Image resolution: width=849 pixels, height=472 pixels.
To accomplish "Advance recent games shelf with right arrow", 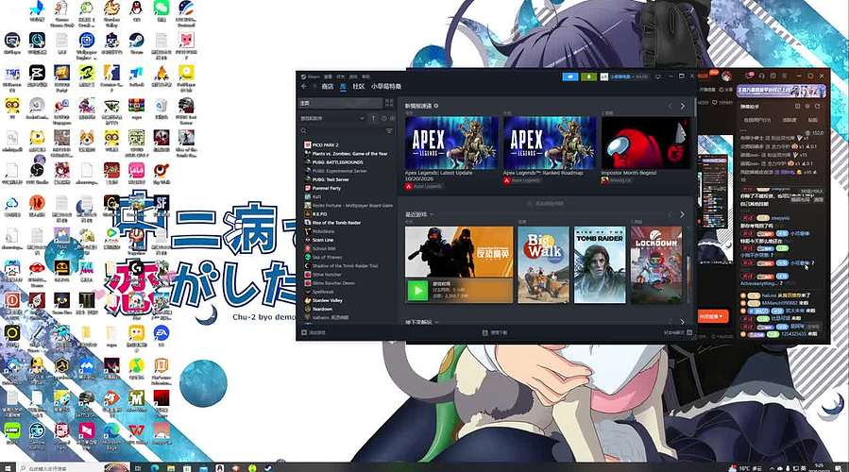I will coord(682,215).
